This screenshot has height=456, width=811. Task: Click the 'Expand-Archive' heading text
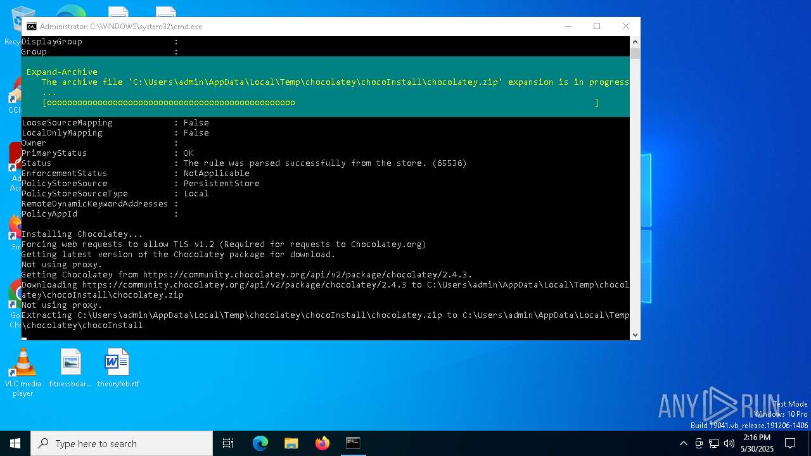[62, 72]
